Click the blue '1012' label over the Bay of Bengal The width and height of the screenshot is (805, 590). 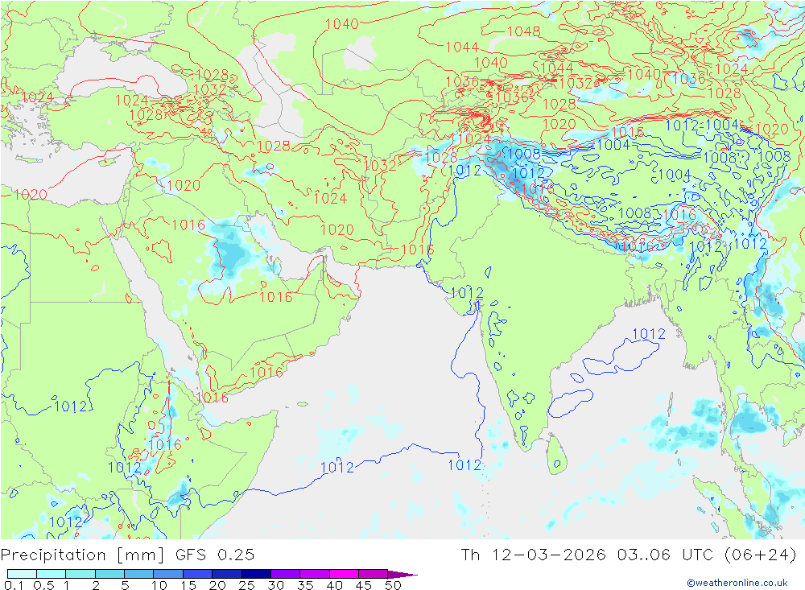pyautogui.click(x=648, y=334)
